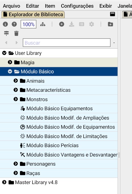Click the modifier icon beside Modif. de Ampliações
Viewport: 132px width, 194px height.
[x=23, y=118]
